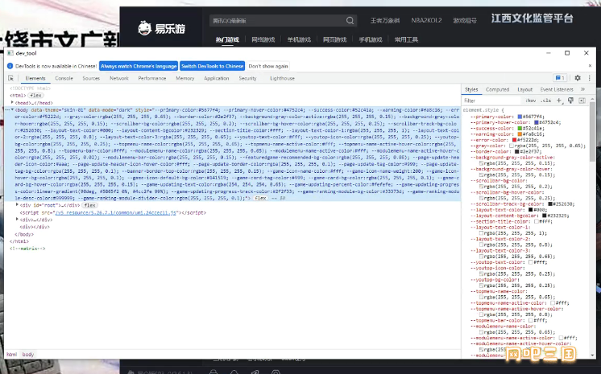Toggle the .cls element classes panel

tap(545, 101)
